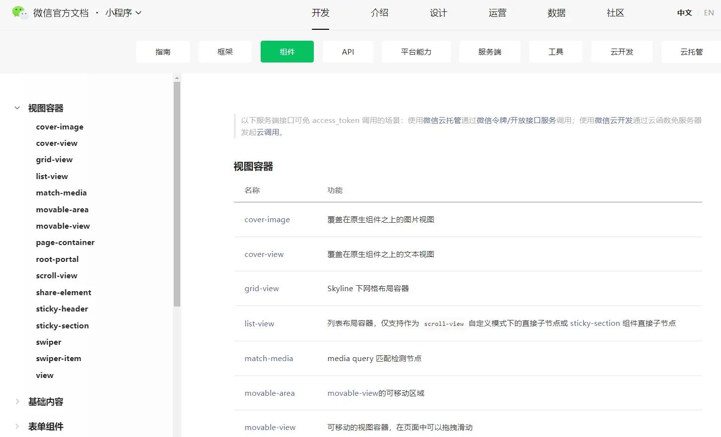The height and width of the screenshot is (437, 721).
Task: Select swiper-item in the sidebar tree
Action: (x=59, y=359)
